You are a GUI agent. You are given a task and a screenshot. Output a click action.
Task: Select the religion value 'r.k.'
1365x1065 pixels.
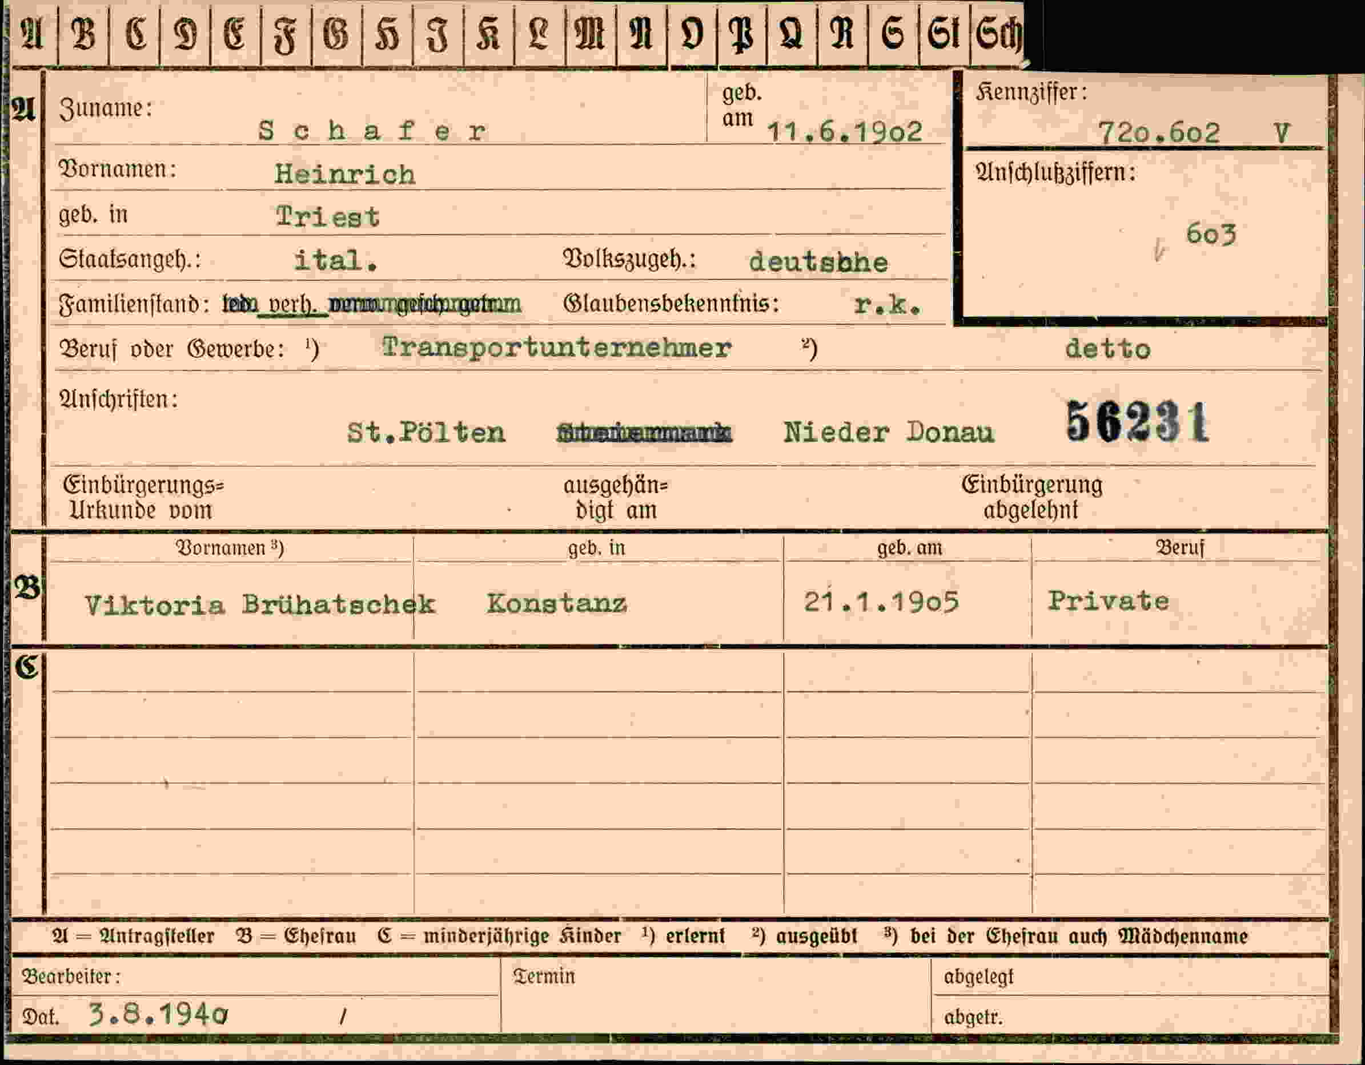(888, 304)
